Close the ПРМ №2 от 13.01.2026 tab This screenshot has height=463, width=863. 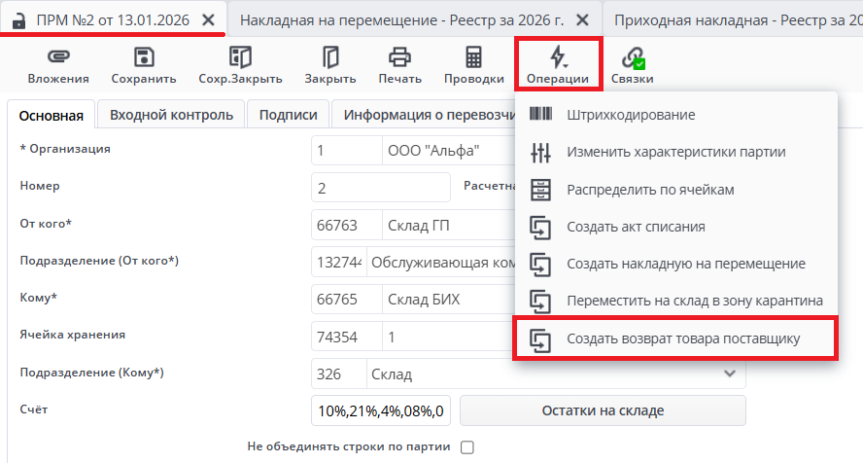click(208, 18)
